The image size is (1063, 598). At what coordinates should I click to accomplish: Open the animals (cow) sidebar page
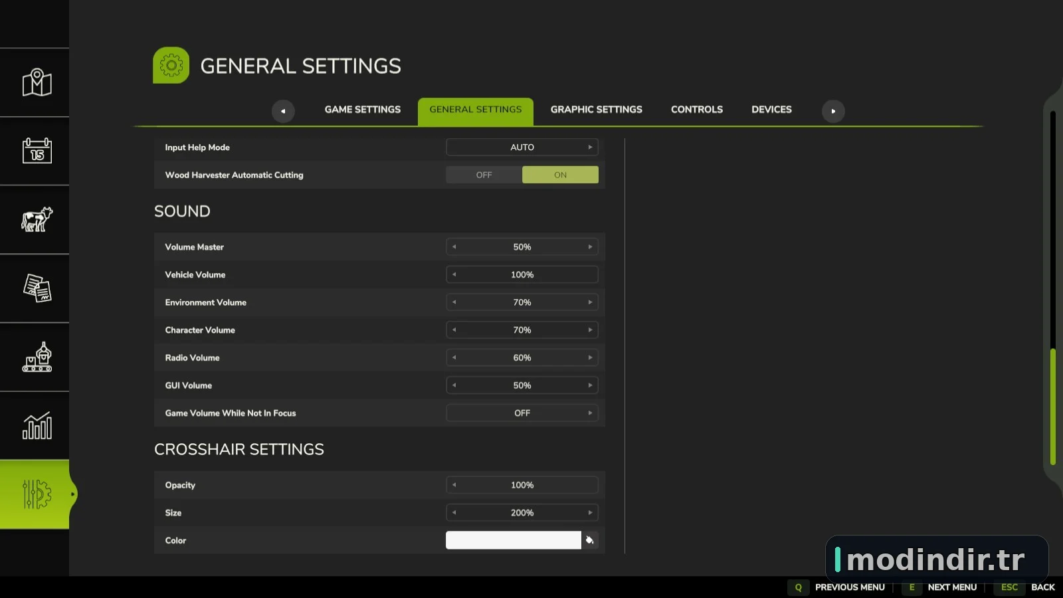(x=37, y=219)
